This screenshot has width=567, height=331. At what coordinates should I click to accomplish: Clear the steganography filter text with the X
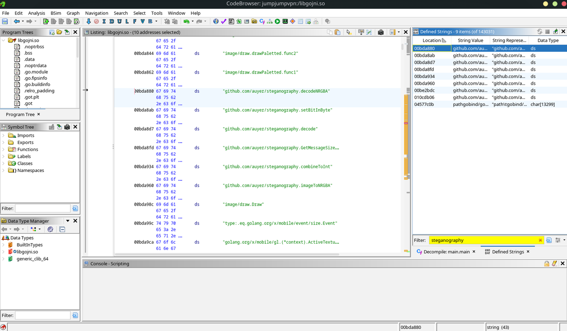point(540,240)
